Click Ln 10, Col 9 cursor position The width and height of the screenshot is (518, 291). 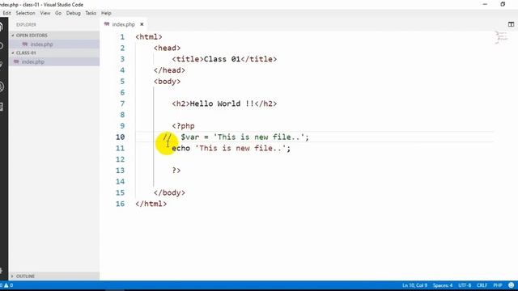(414, 285)
